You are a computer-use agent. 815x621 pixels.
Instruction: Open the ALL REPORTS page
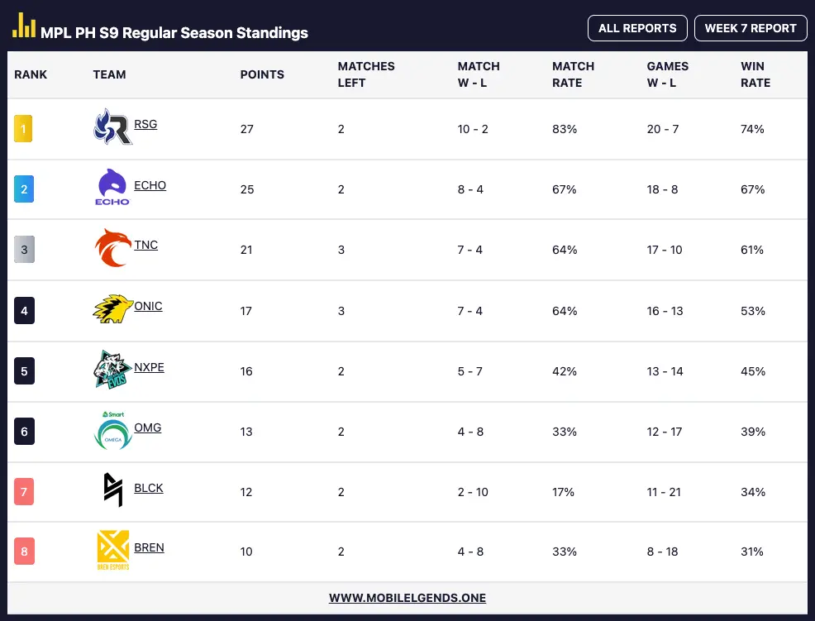point(637,28)
